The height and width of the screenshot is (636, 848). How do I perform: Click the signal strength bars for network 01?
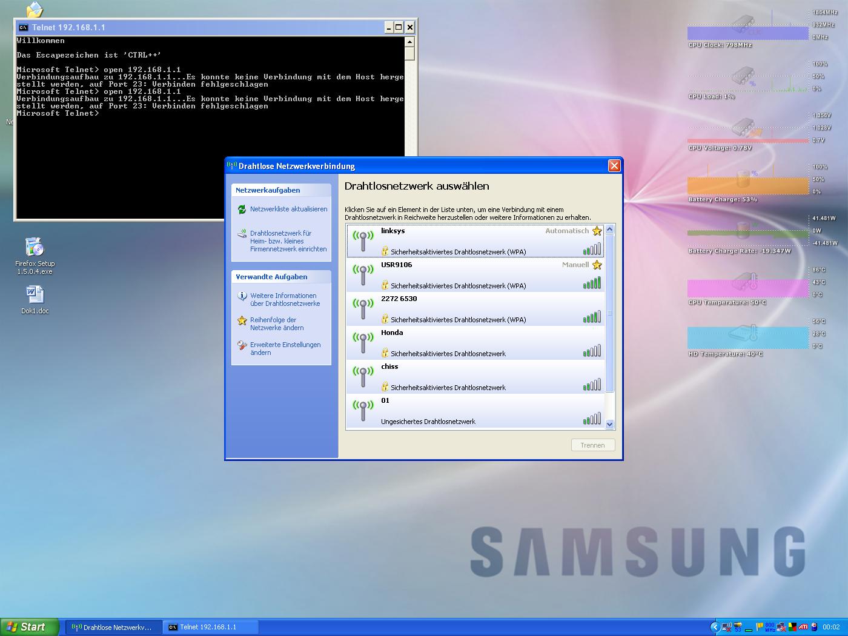point(592,419)
